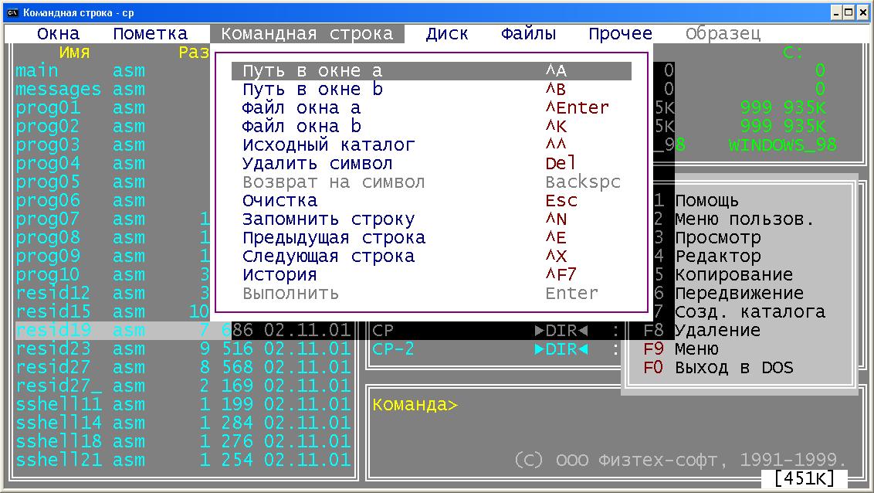
Task: Click the Команда> input line
Action: pos(610,406)
